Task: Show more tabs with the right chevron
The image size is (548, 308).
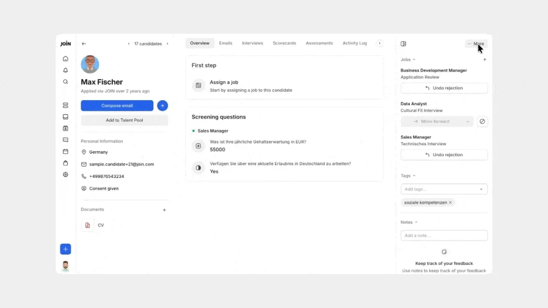Action: (x=379, y=43)
